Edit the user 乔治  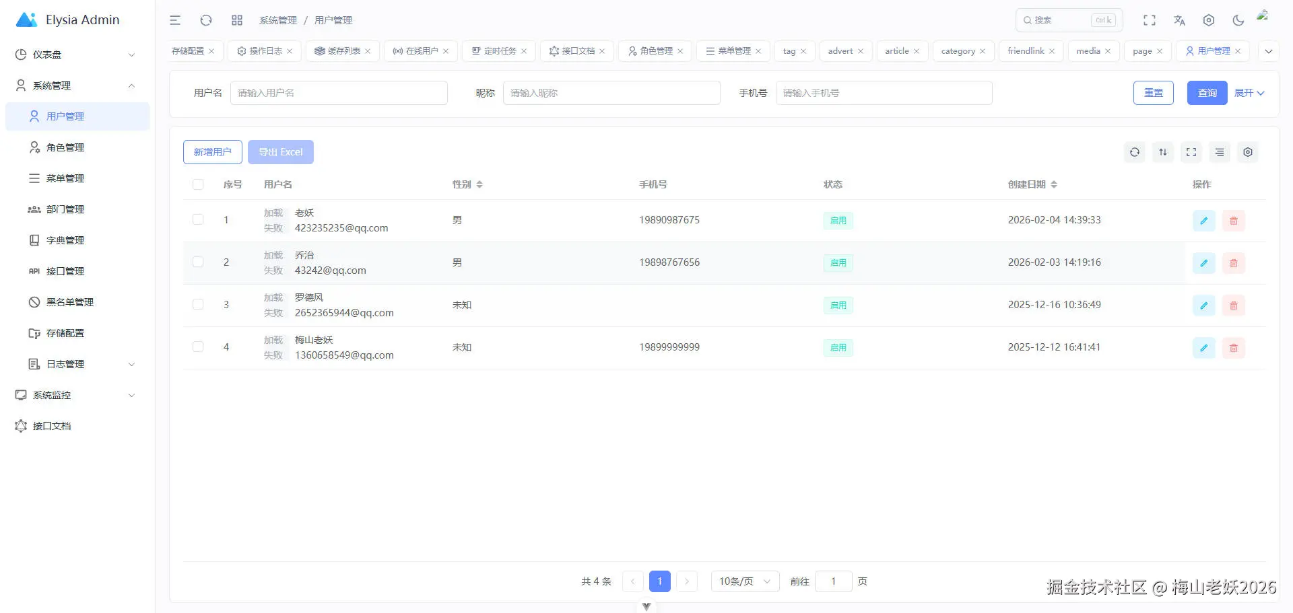click(x=1204, y=263)
